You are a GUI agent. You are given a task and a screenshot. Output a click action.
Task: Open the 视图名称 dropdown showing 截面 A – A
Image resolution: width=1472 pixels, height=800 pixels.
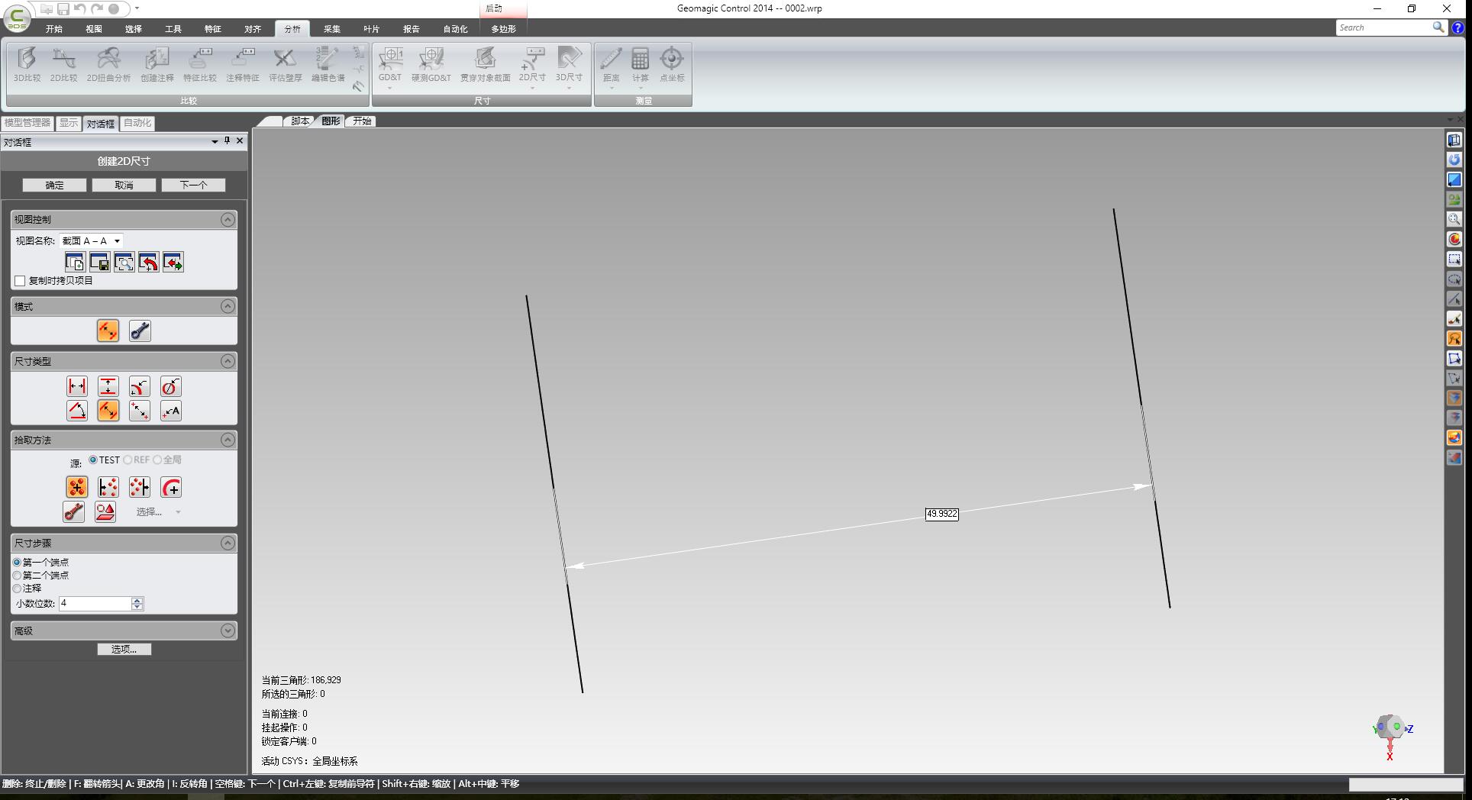tap(92, 241)
